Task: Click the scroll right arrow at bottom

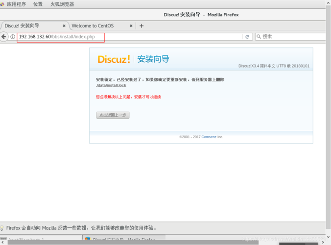Action: pos(323,243)
